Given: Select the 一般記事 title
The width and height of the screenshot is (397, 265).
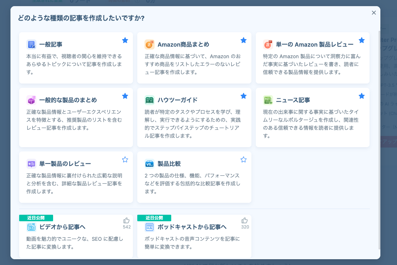Looking at the screenshot, I should 51,44.
